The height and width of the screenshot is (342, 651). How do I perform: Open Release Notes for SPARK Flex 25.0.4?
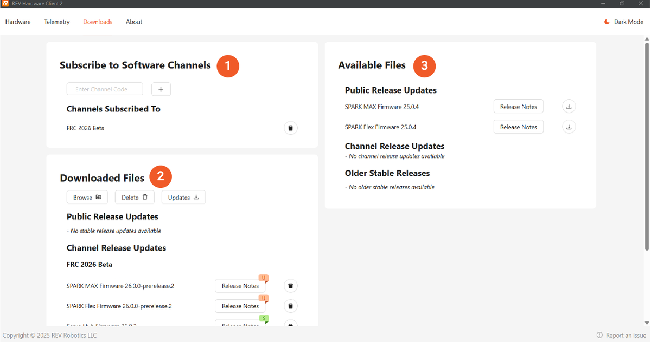click(x=518, y=127)
